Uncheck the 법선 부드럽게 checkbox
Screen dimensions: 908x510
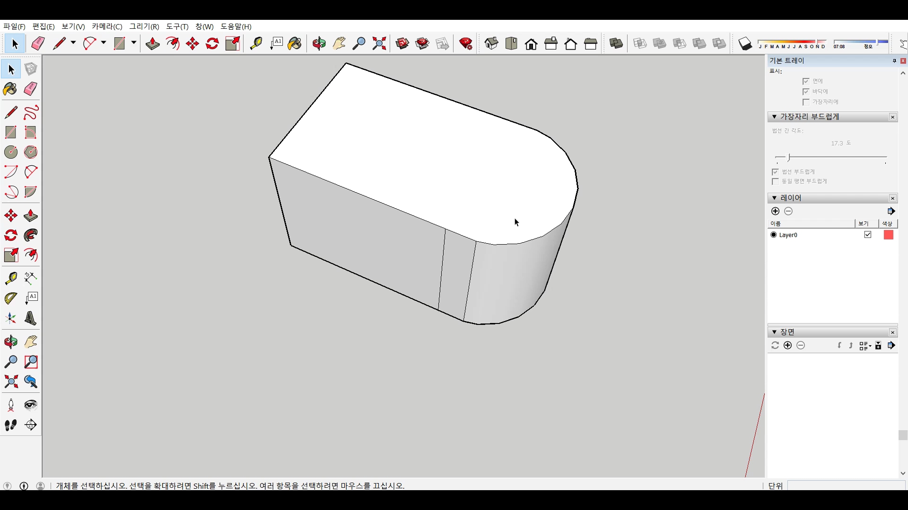coord(775,172)
